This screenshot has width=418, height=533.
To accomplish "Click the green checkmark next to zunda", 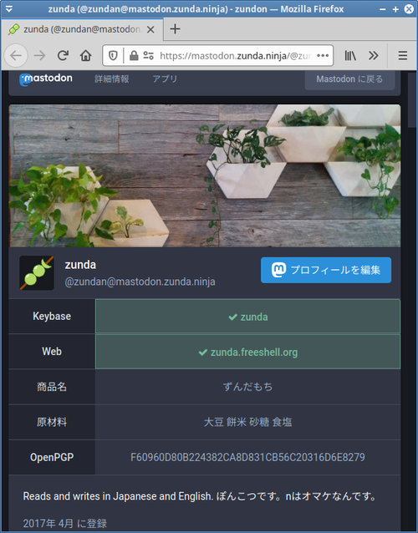I will (x=233, y=317).
